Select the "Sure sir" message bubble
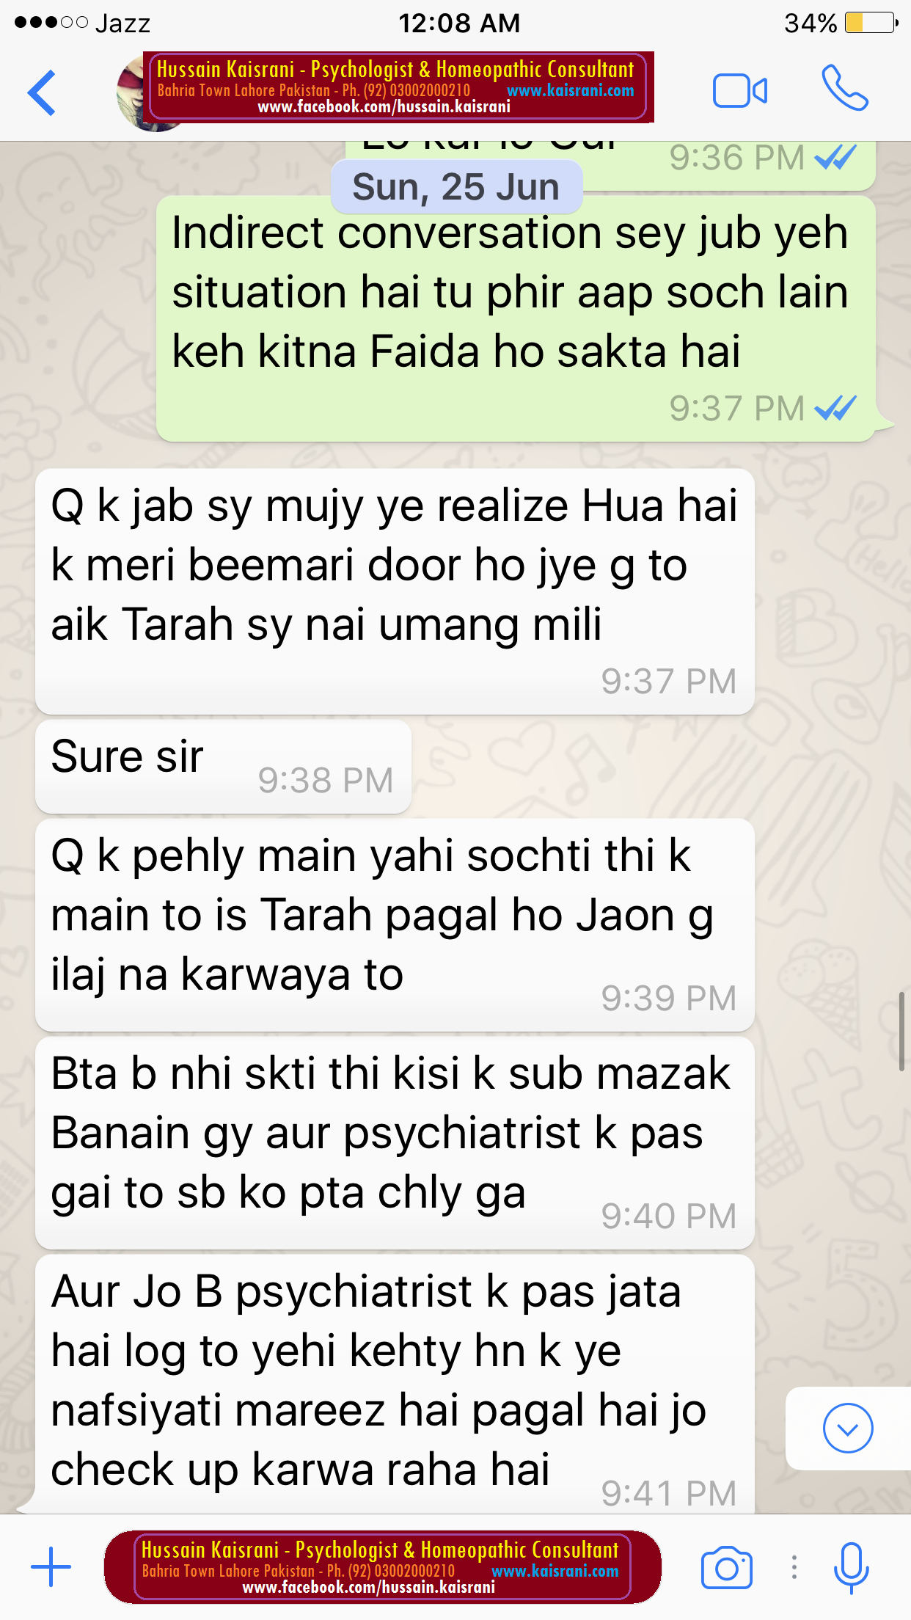Viewport: 911px width, 1620px height. click(223, 766)
